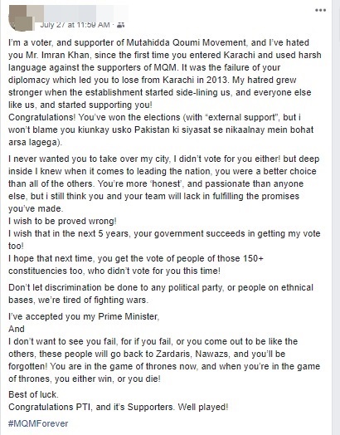
Task: Click 'I've accepted you my Prime Minister' line
Action: [x=84, y=316]
